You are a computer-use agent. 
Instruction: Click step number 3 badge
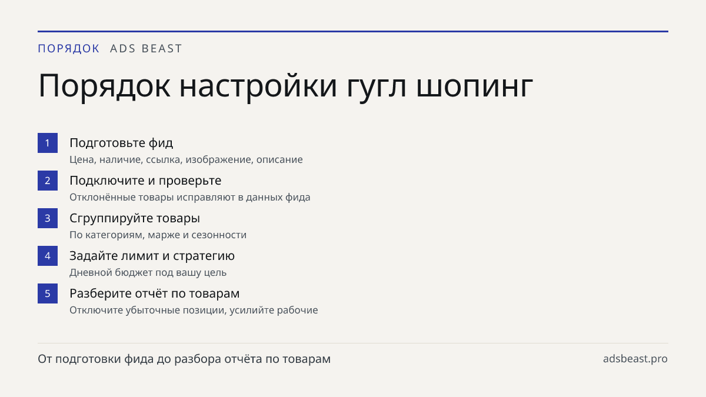(48, 218)
